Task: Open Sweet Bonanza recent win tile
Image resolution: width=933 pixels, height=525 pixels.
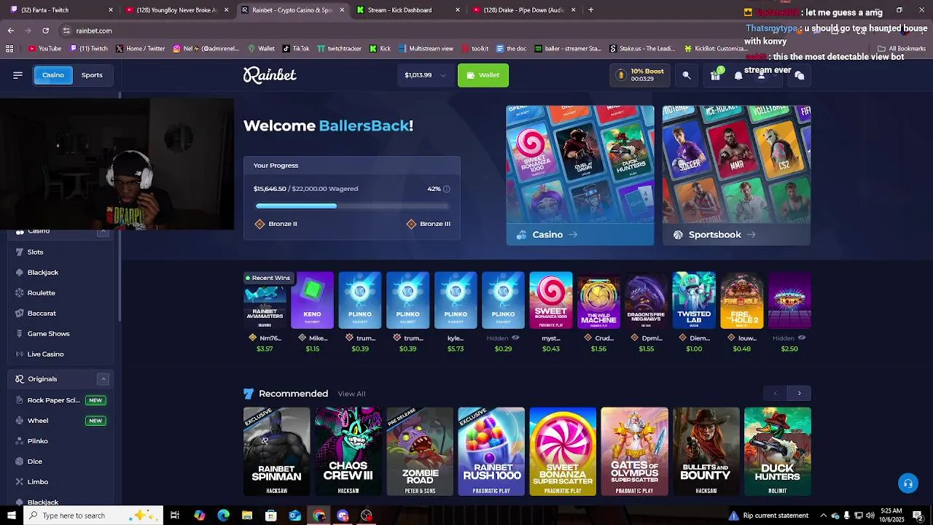Action: tap(551, 300)
